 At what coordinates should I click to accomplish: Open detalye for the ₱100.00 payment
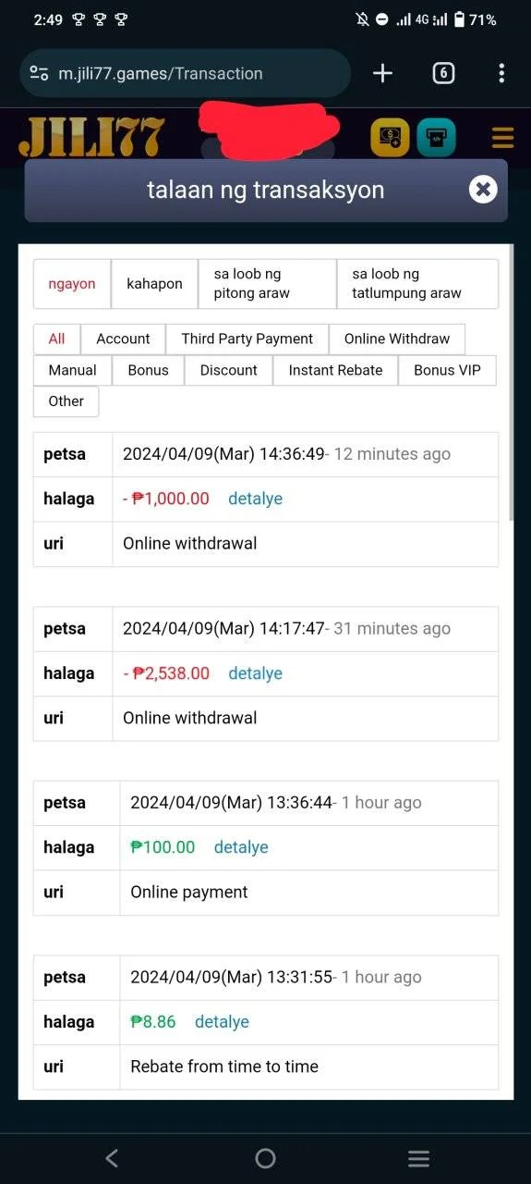[241, 847]
